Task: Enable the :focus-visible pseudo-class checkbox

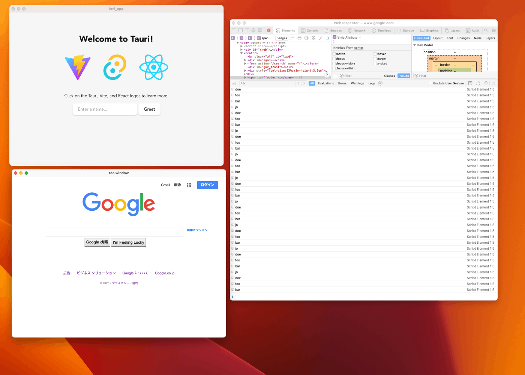Action: [x=334, y=64]
